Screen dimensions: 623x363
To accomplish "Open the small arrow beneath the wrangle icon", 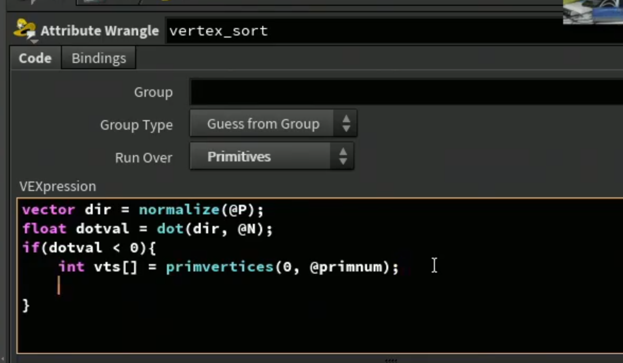I will click(x=34, y=41).
